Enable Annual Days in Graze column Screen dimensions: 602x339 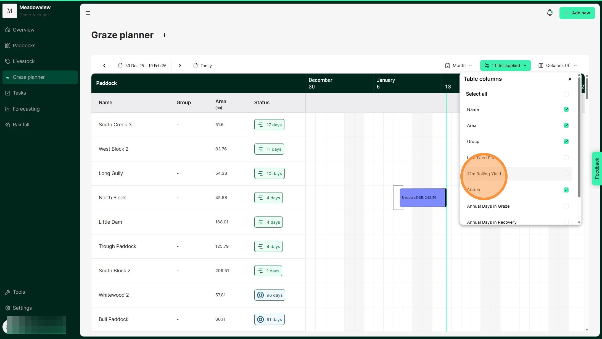[566, 206]
